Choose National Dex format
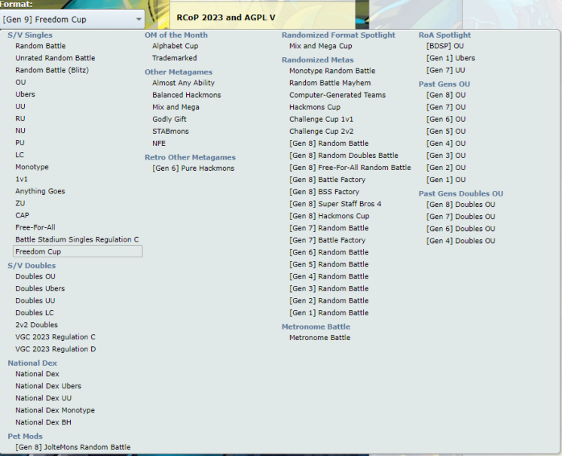Image resolution: width=562 pixels, height=456 pixels. pyautogui.click(x=37, y=374)
